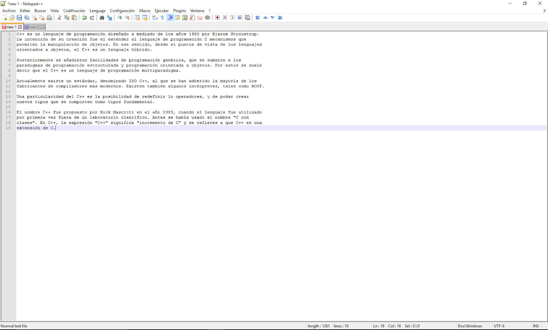Toggle word wrap on the toolbar

coord(154,17)
